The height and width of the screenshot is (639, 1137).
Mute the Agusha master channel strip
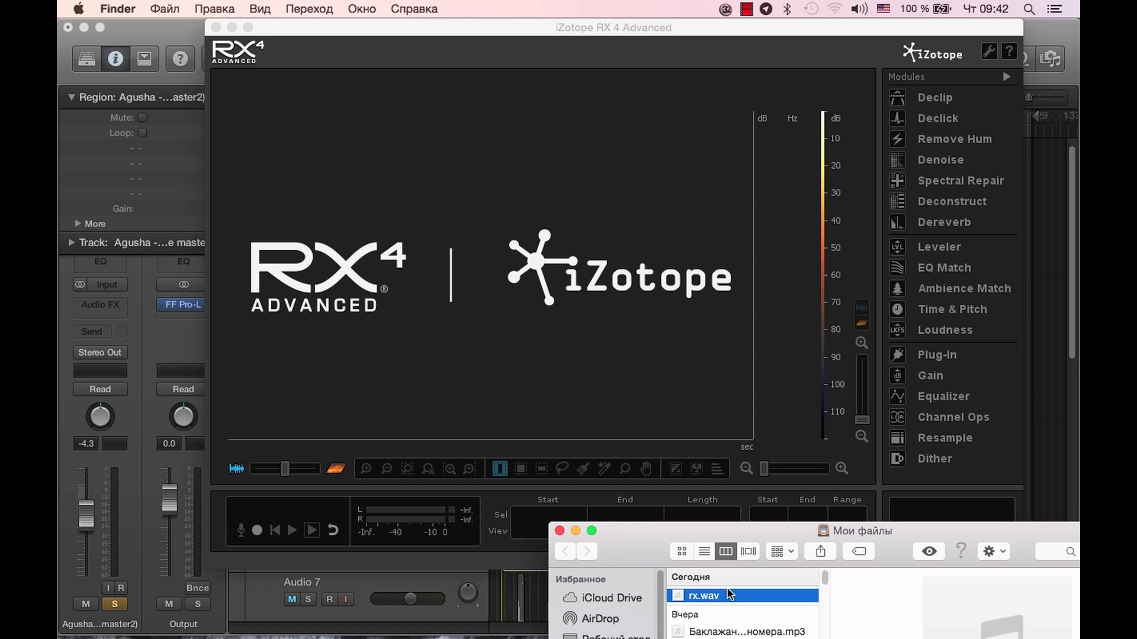point(86,603)
